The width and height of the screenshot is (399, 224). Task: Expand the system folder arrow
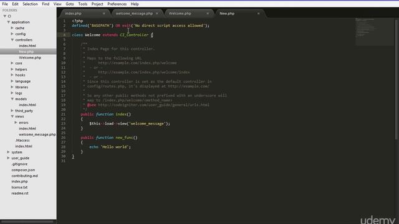[x=8, y=152]
